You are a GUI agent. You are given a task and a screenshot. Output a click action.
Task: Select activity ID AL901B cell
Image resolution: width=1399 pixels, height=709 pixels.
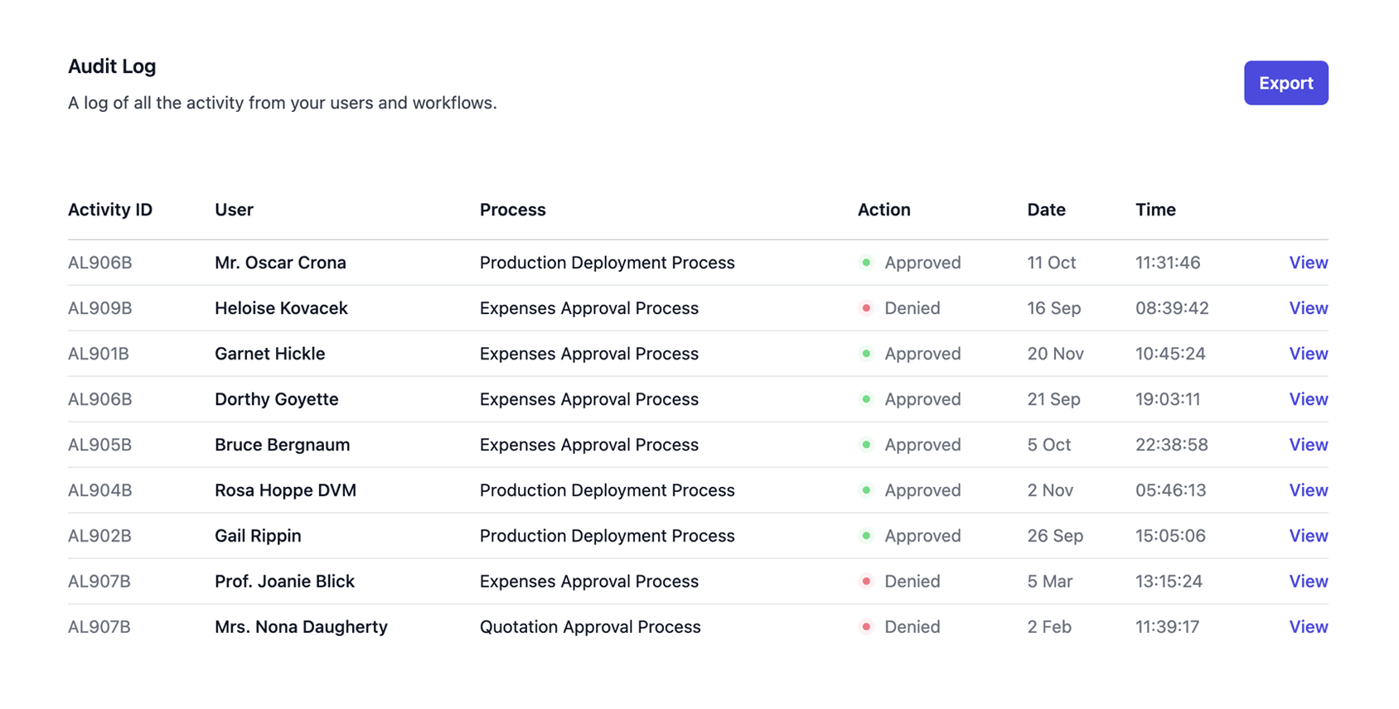coord(99,354)
